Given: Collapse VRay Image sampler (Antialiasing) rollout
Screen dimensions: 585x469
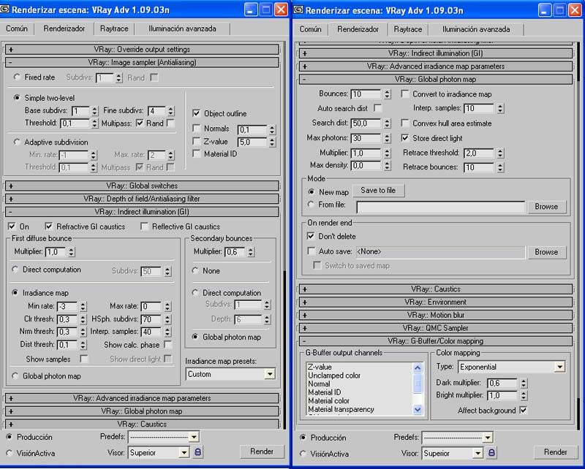Looking at the screenshot, I should (142, 62).
